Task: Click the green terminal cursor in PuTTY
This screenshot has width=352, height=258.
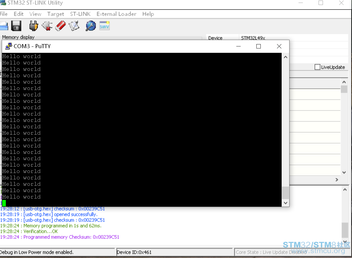Action: (x=4, y=203)
